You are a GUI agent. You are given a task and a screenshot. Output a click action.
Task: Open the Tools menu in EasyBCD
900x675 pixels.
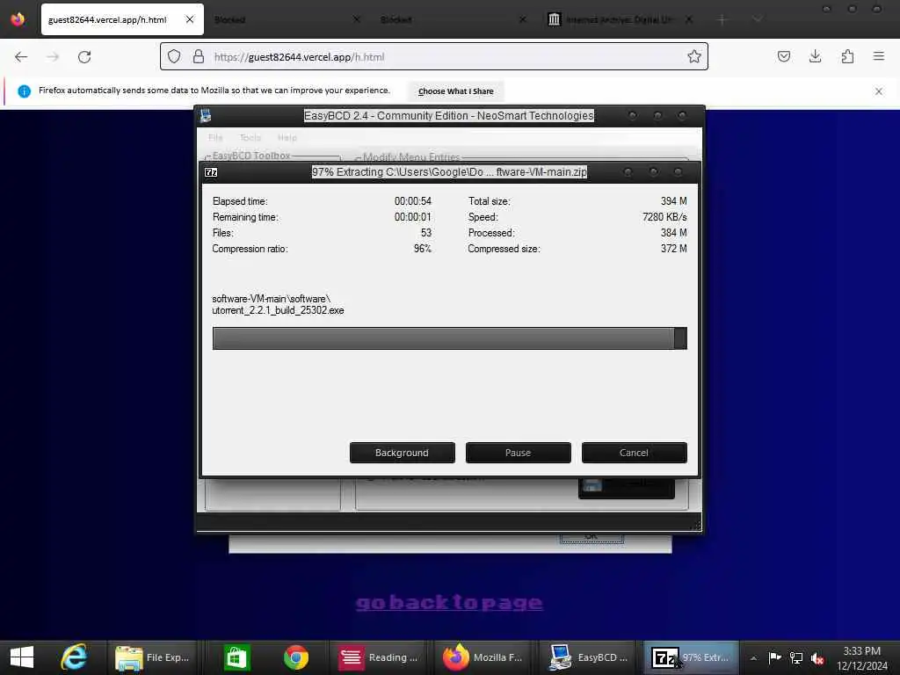250,138
